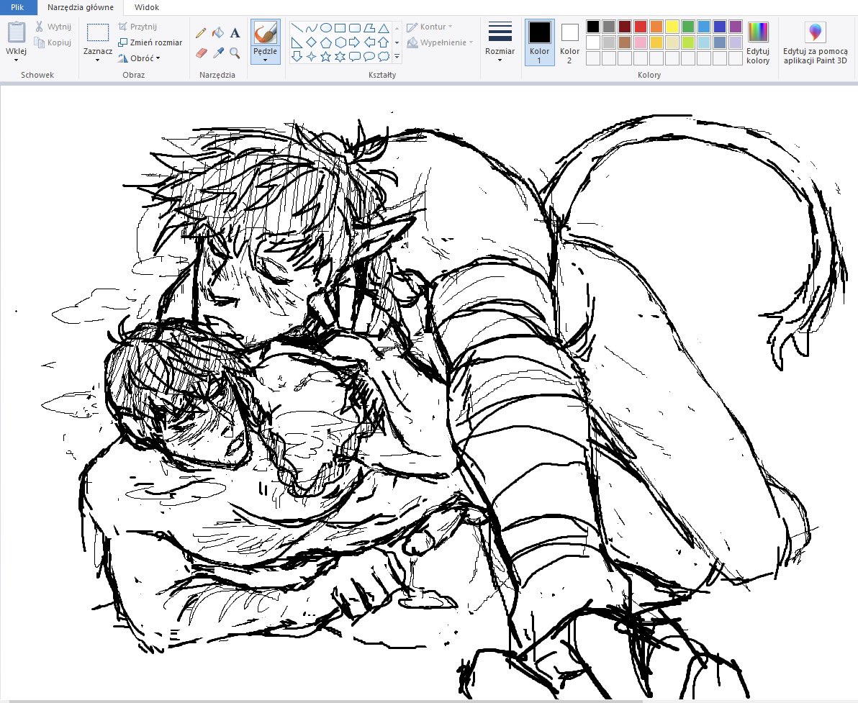This screenshot has height=703, width=858.
Task: Open the Pędzle brushes dropdown arrow
Action: pos(266,60)
